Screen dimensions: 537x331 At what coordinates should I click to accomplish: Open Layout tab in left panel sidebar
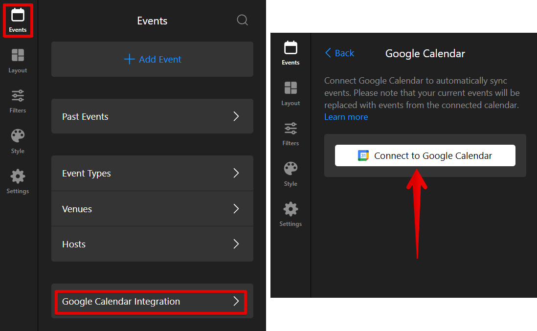(x=18, y=61)
